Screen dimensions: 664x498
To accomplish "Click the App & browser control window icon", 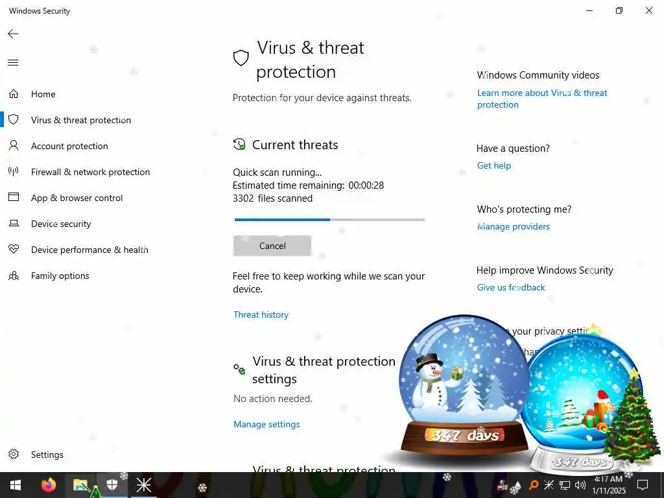I will (x=14, y=197).
